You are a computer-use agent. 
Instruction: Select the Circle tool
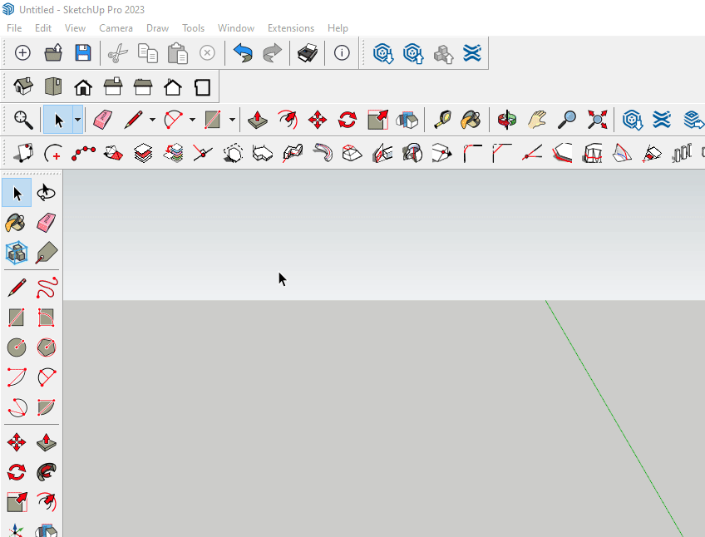(x=17, y=347)
